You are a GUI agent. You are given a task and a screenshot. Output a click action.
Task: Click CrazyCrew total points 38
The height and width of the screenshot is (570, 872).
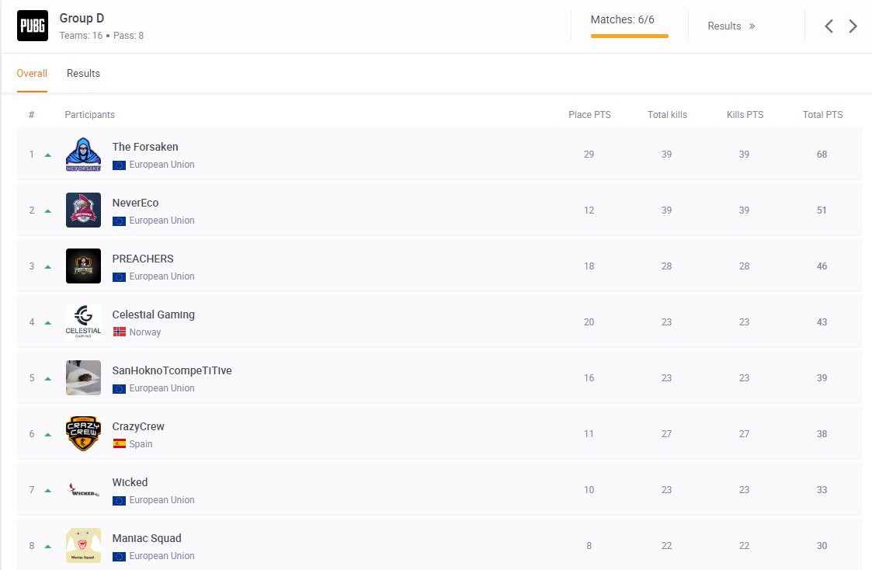pyautogui.click(x=822, y=434)
